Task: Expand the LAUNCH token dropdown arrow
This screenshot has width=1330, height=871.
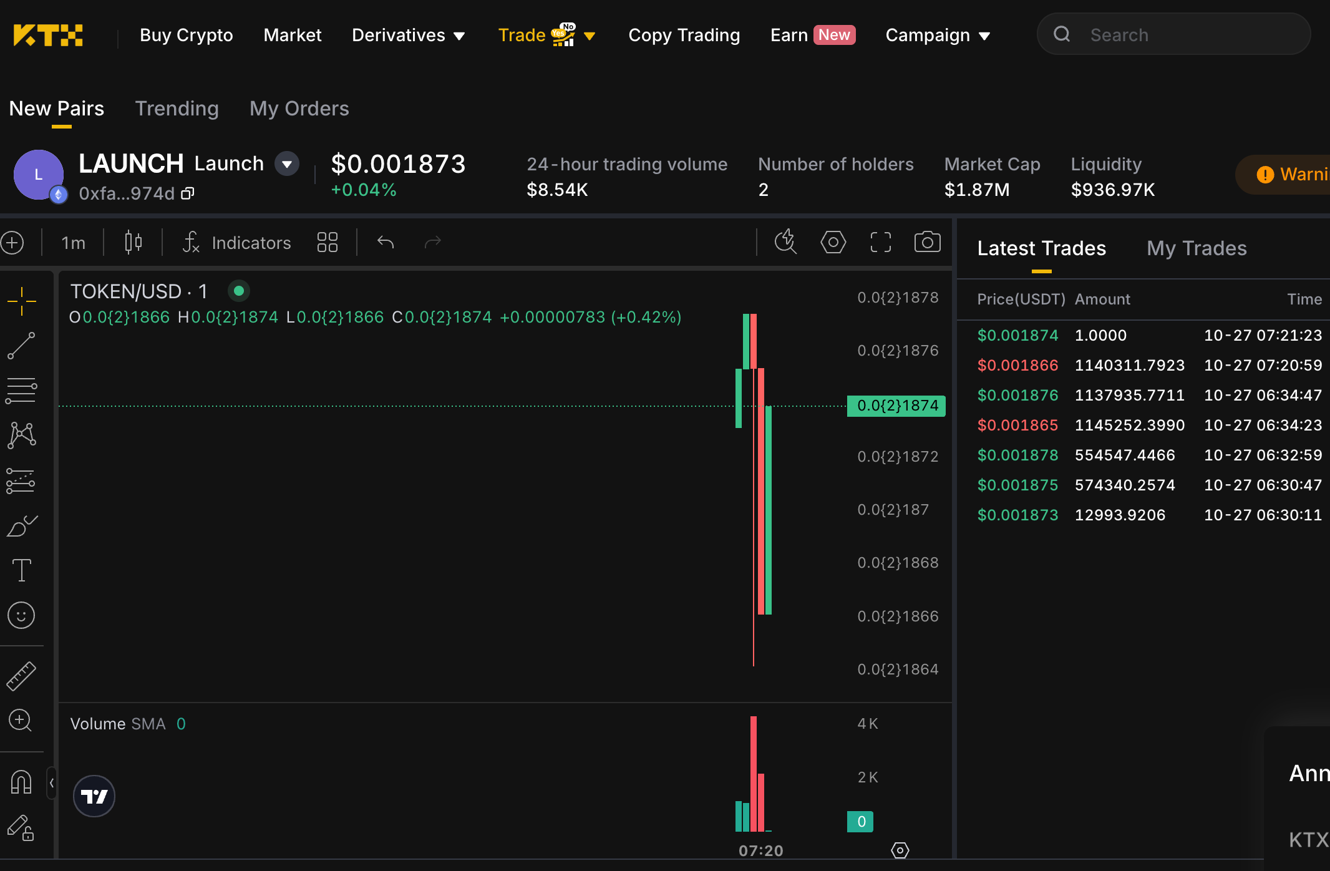Action: pyautogui.click(x=287, y=164)
